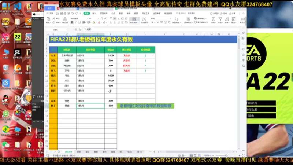Switch to normal view in status bar
The width and height of the screenshot is (293, 165).
coord(191,155)
